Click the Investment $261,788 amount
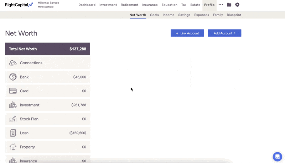Screen dimensions: 285x163 tap(79, 105)
